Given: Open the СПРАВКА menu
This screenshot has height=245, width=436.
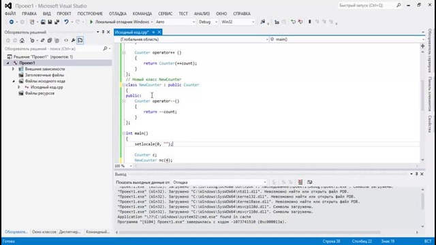Looking at the screenshot, I should pos(242,14).
